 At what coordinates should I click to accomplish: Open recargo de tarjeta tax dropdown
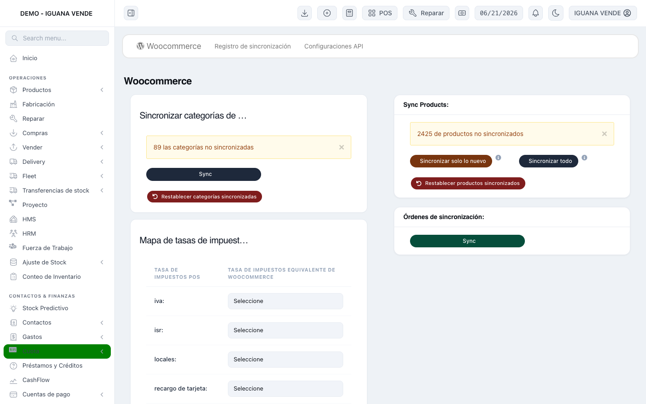click(285, 389)
